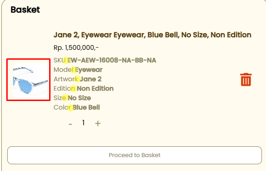Click the 'Jane 2' value beside Artwork
This screenshot has height=171, width=266.
tap(91, 79)
